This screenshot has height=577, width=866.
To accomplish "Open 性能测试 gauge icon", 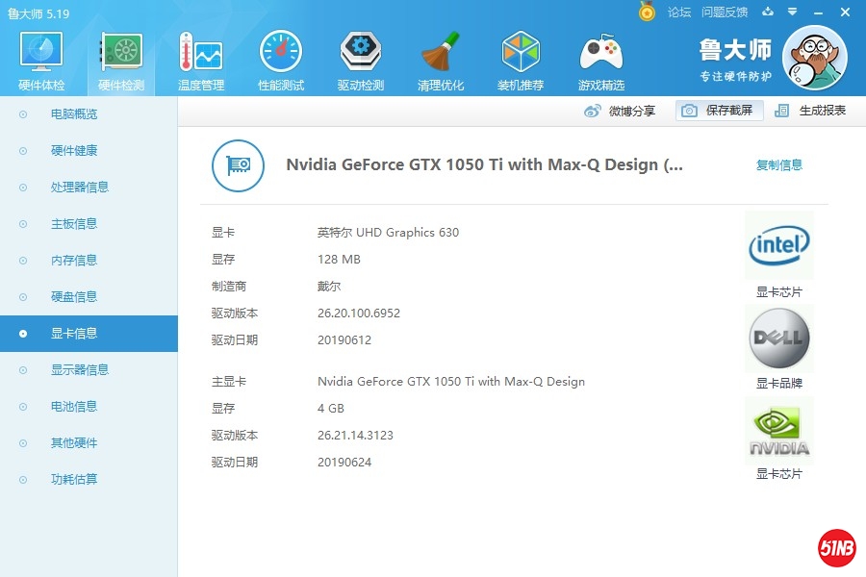I will [x=281, y=53].
